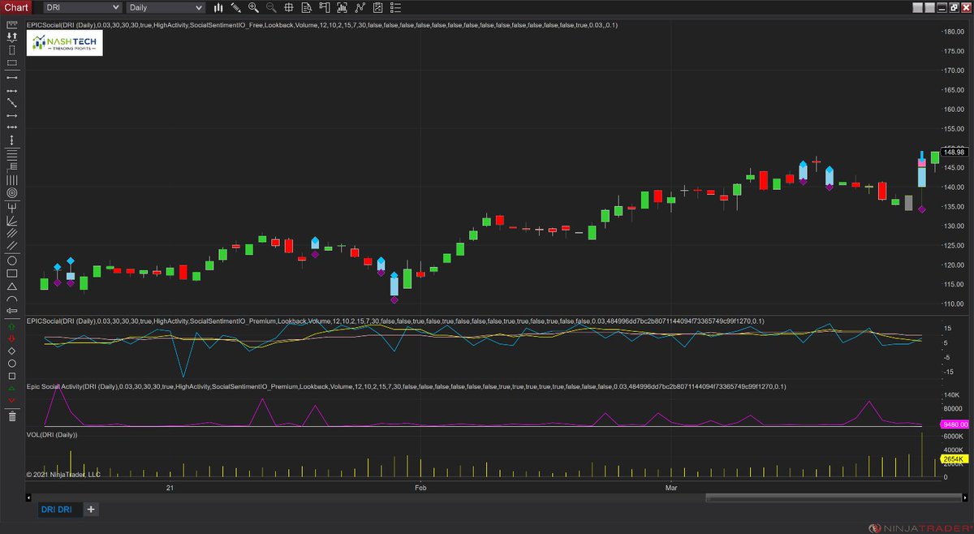
Task: Select the tall dashed Region Highlight tool
Action: coord(12,50)
